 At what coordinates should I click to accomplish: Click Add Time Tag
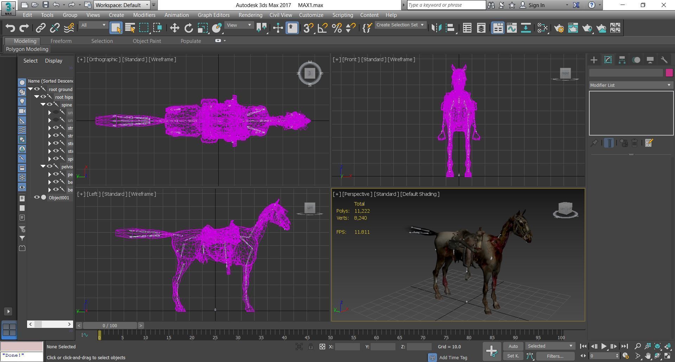coord(453,357)
